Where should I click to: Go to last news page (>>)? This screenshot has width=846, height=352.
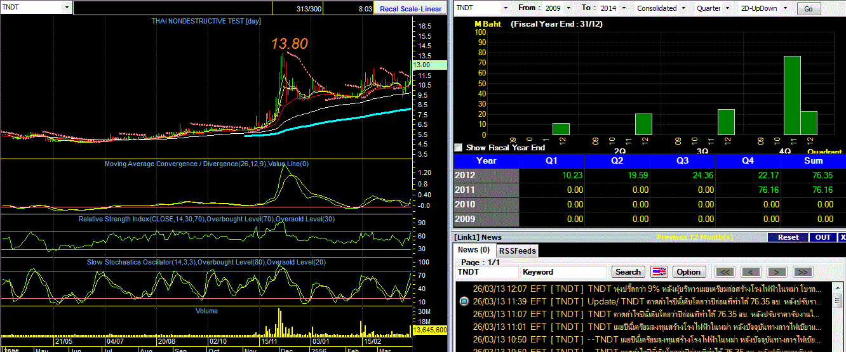(x=802, y=271)
